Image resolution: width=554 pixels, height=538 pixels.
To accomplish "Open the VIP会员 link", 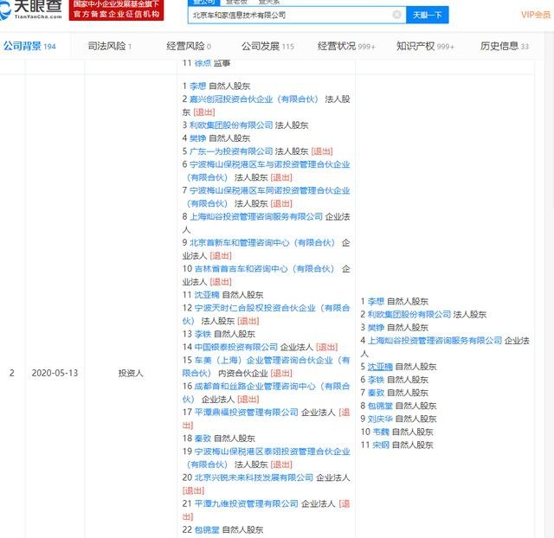I will point(536,15).
